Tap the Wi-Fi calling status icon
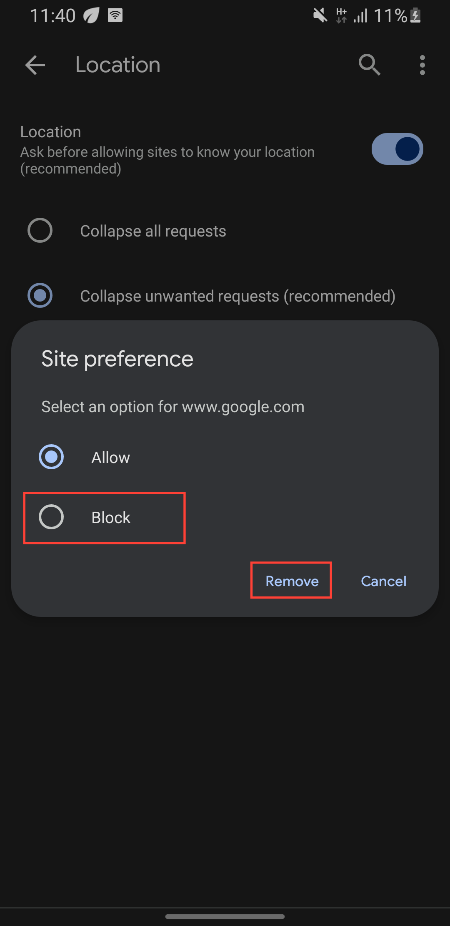This screenshot has width=450, height=926. coord(115,15)
